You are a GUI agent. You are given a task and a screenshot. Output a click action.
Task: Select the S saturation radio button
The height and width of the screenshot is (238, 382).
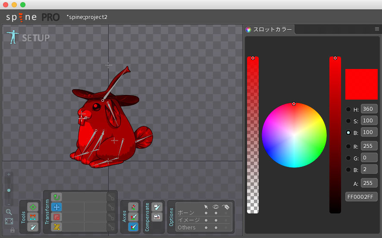pyautogui.click(x=348, y=121)
